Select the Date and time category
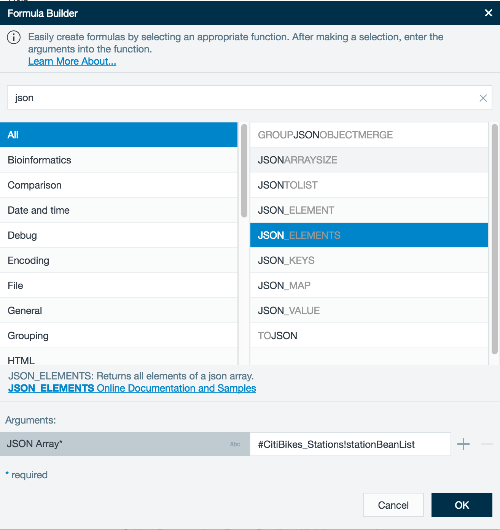500x530 pixels. point(119,210)
